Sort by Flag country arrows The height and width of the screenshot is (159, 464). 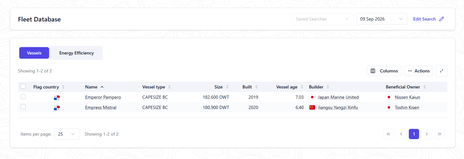[63, 87]
